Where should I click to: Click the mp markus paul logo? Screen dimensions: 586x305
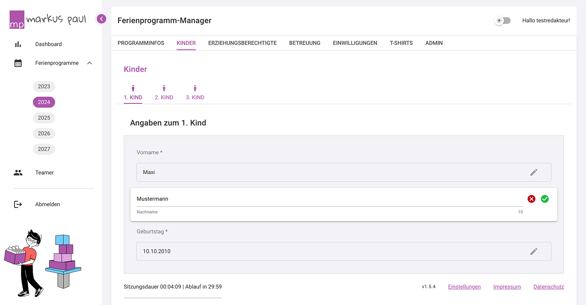48,19
